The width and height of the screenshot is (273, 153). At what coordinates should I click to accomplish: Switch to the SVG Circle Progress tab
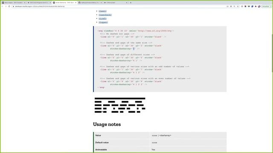tap(39, 3)
